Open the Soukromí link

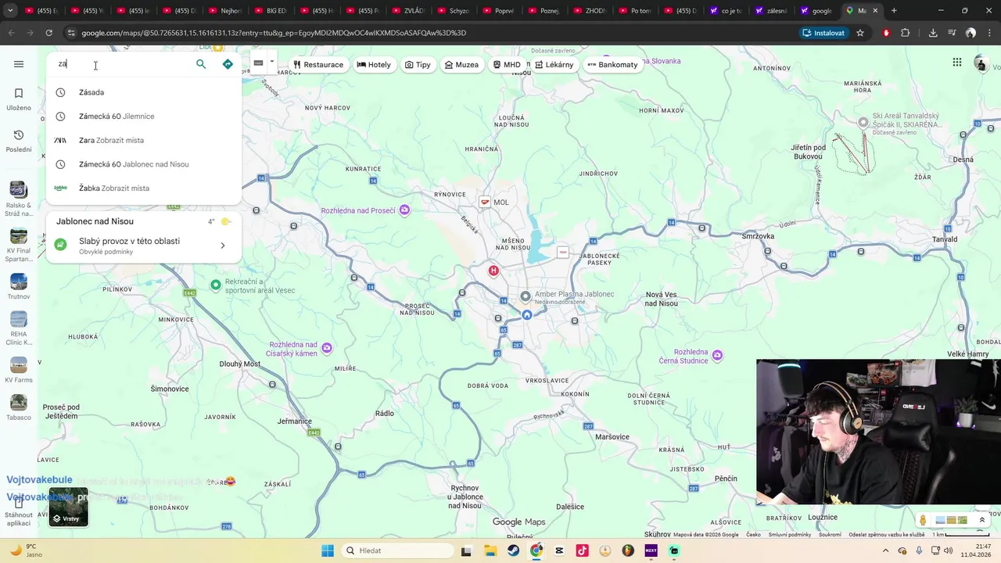click(x=830, y=535)
